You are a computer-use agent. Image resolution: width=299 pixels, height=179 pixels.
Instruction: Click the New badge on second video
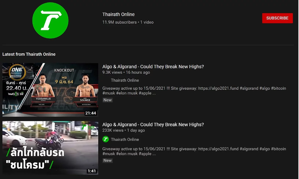click(x=107, y=160)
